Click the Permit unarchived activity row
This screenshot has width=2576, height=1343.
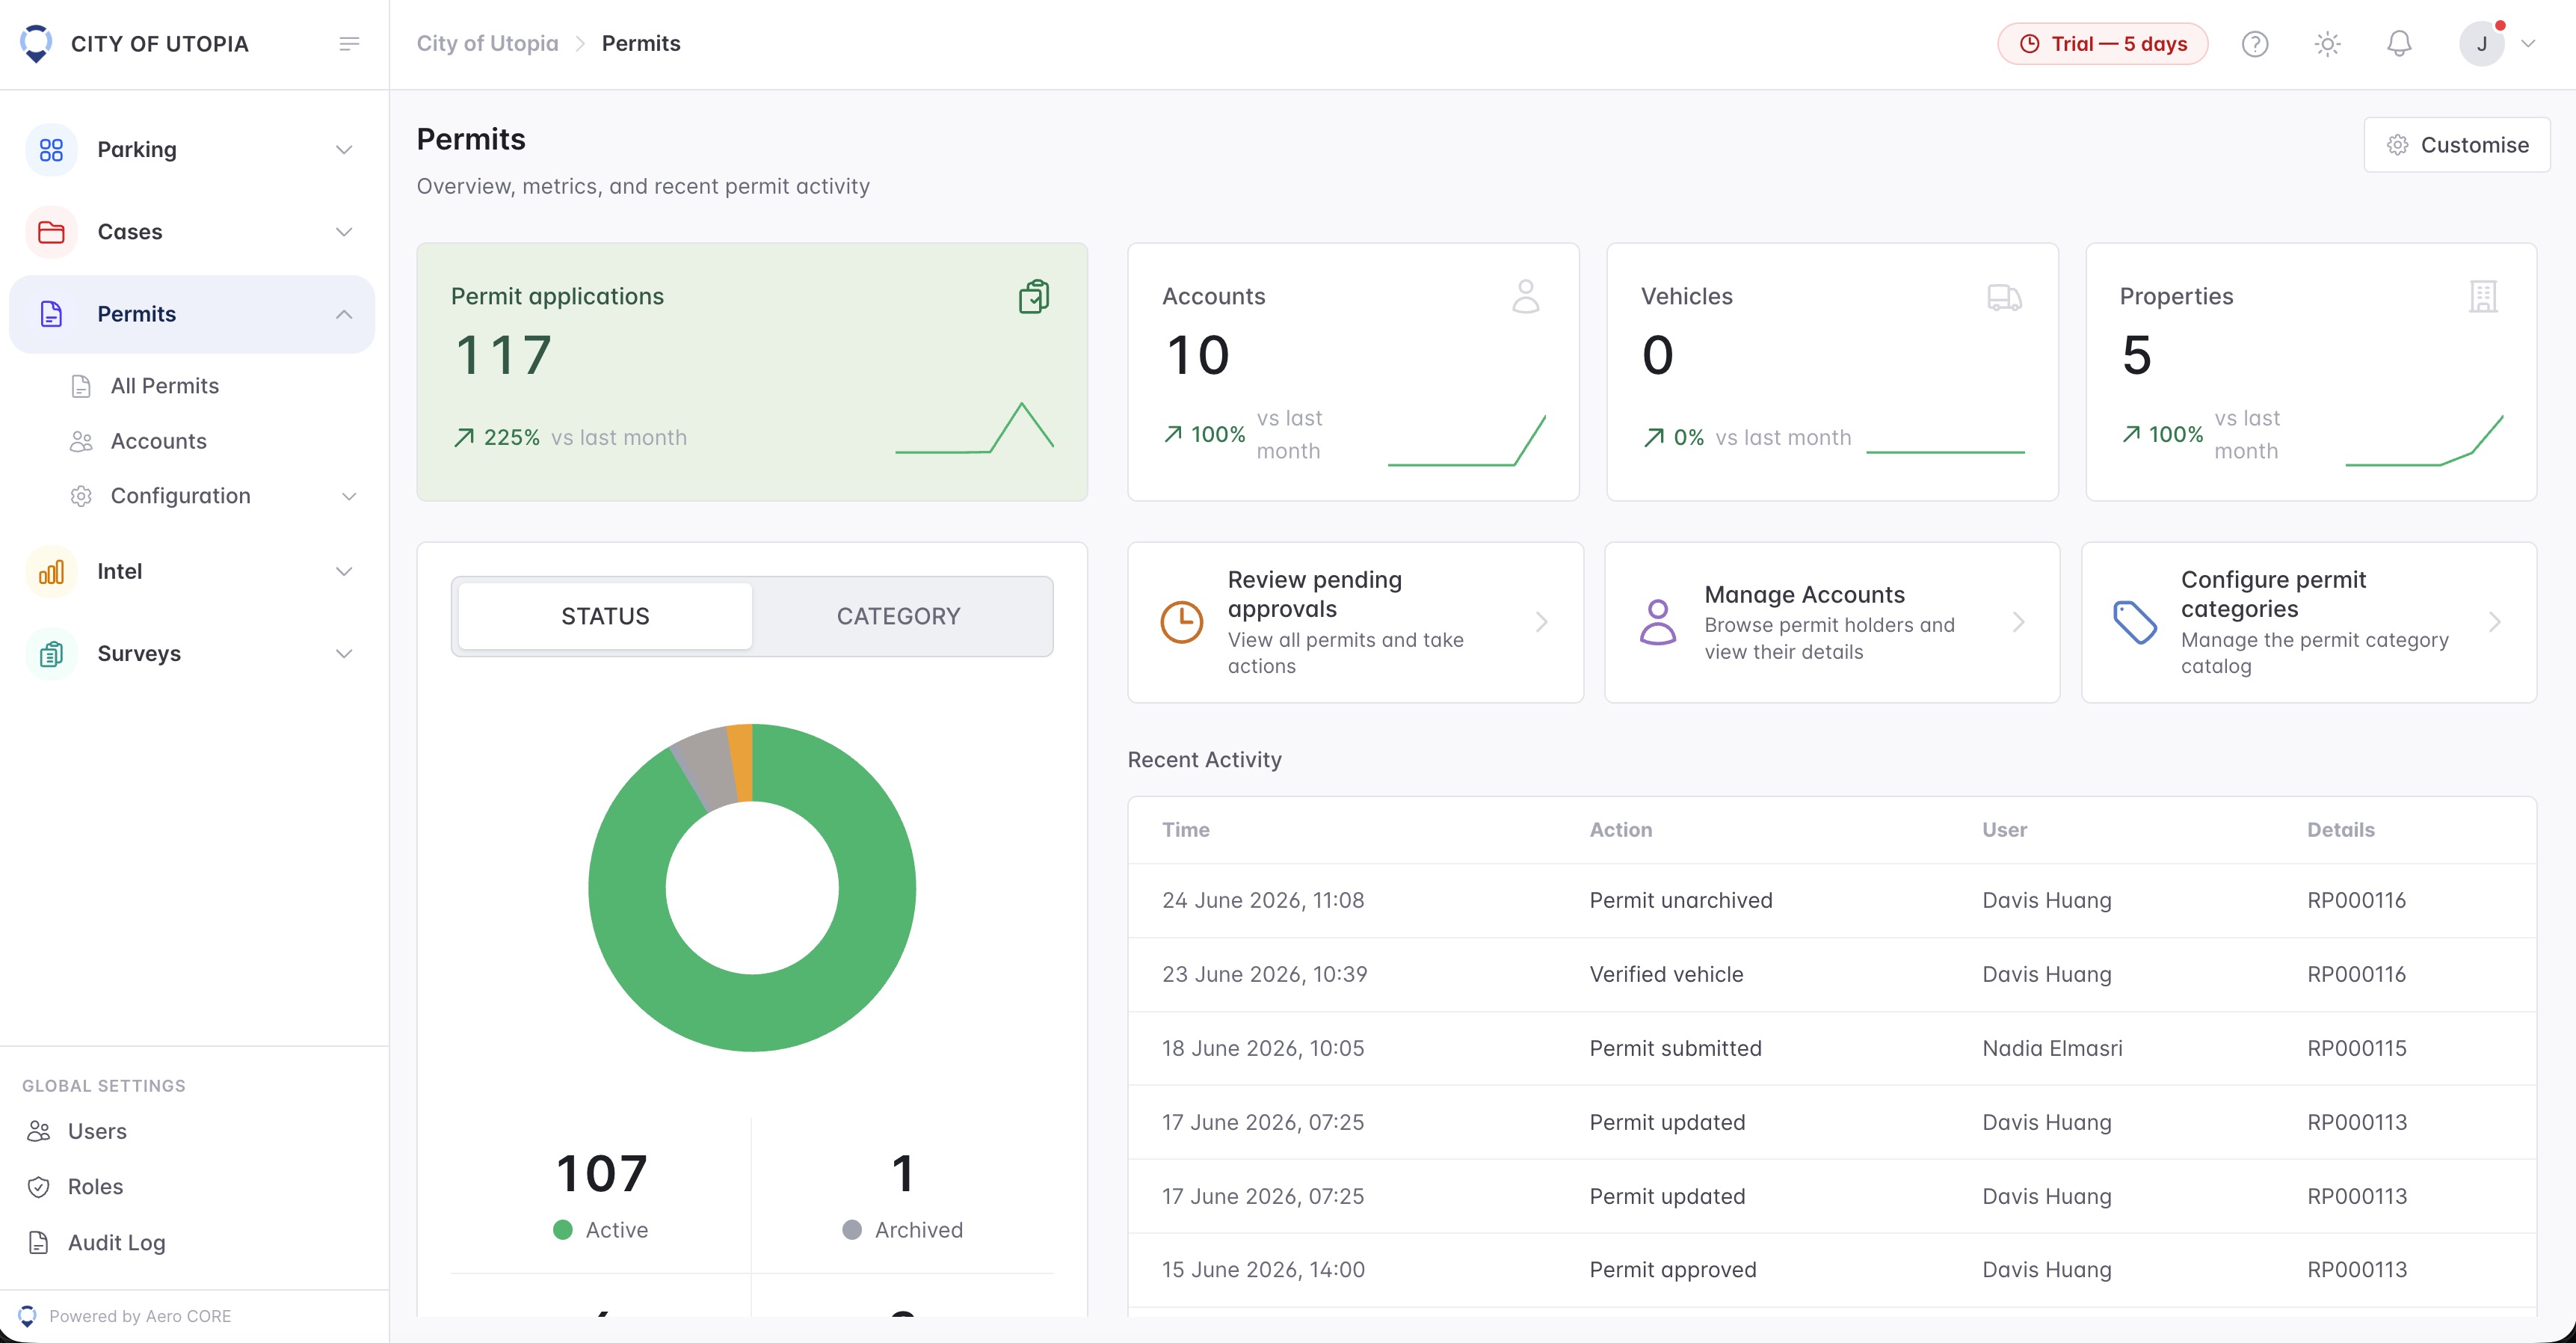1832,900
